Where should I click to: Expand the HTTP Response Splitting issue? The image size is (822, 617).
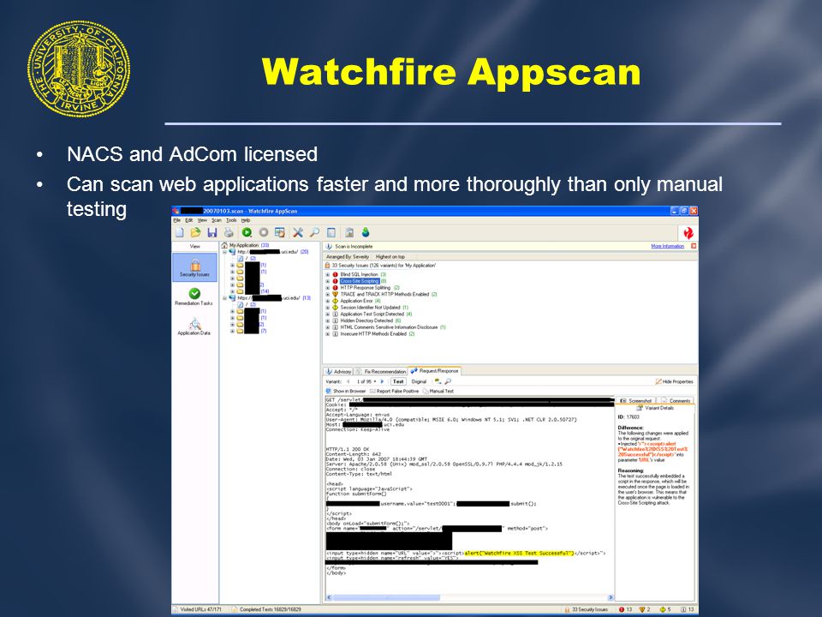328,288
